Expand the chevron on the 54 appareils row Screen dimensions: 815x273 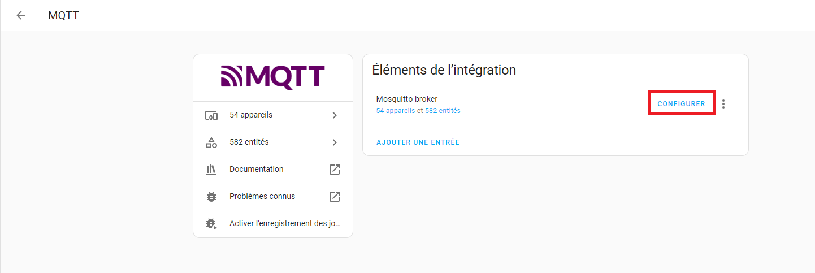335,115
